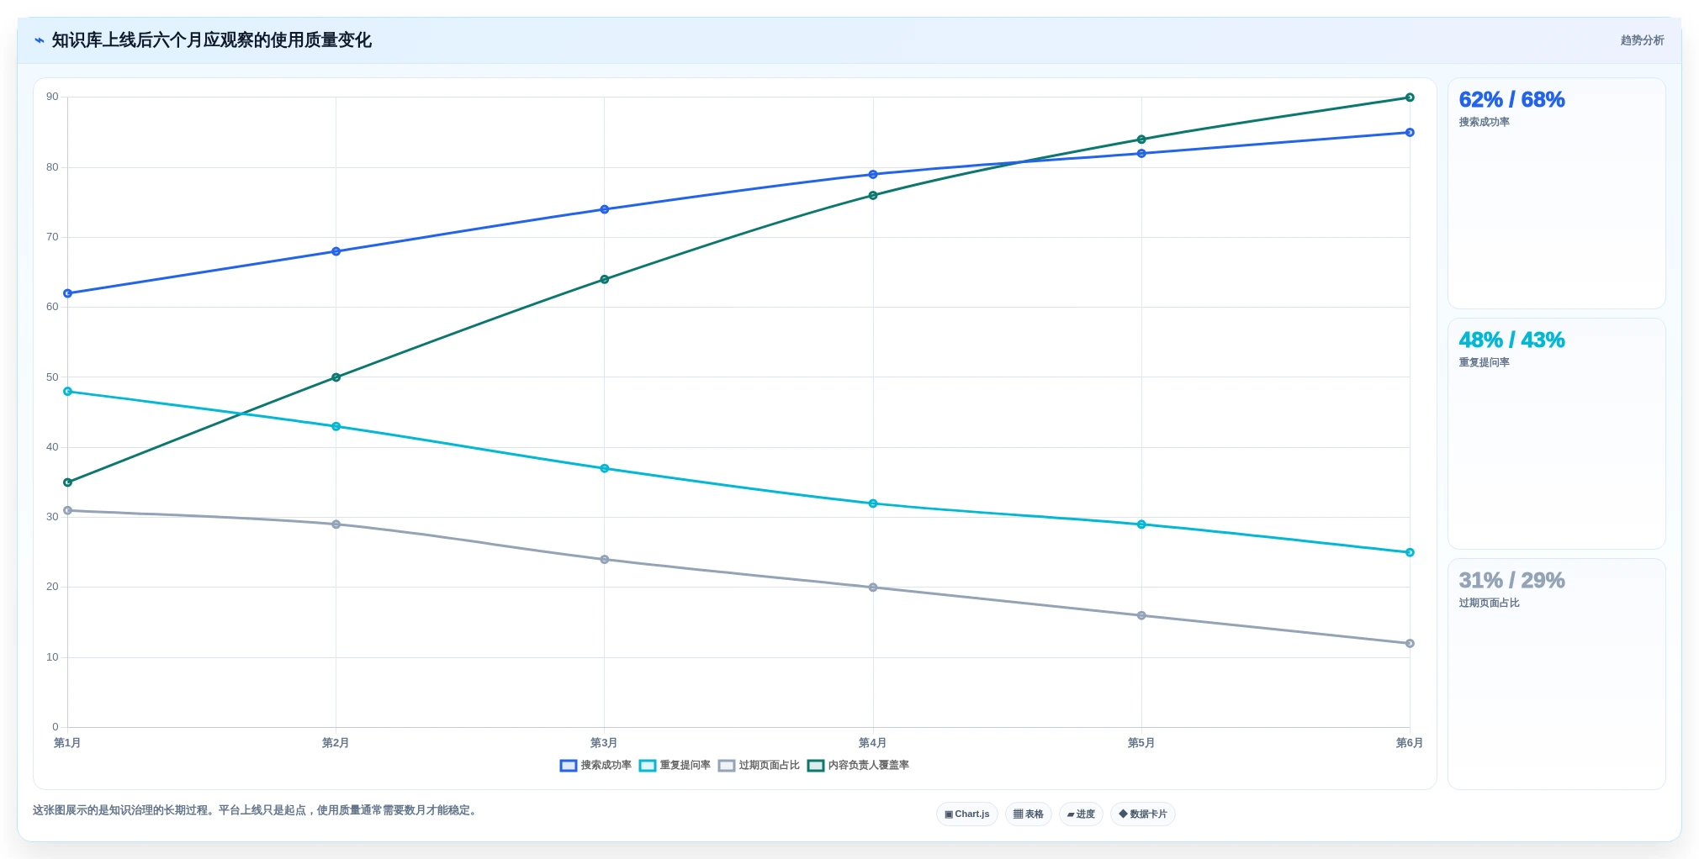Click 搜索成功率 data point at 第5月
This screenshot has height=859, width=1699.
1141,154
